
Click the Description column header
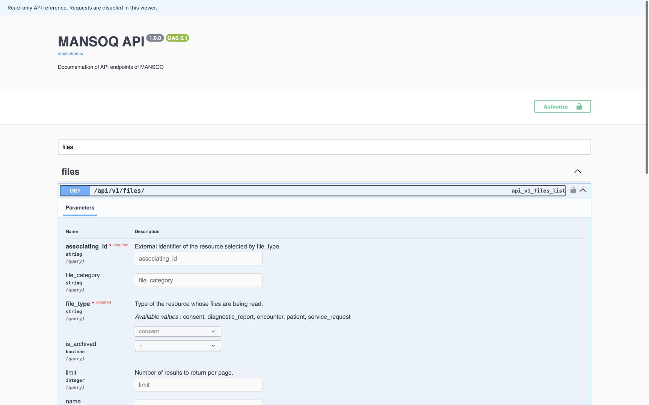point(147,232)
